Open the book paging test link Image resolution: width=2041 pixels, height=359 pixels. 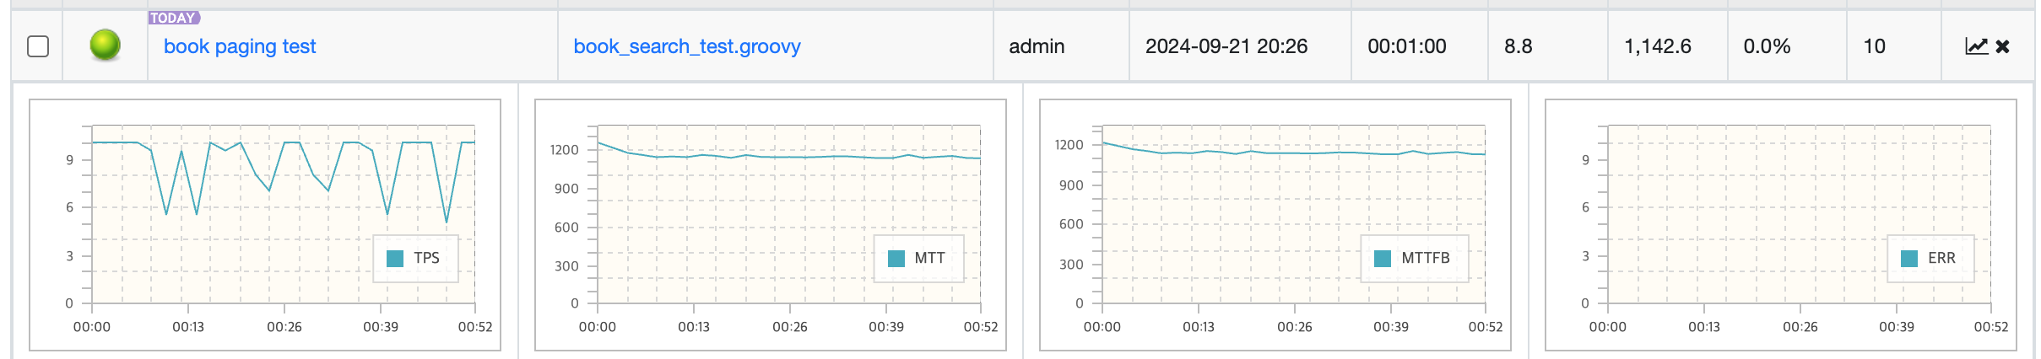pyautogui.click(x=240, y=46)
